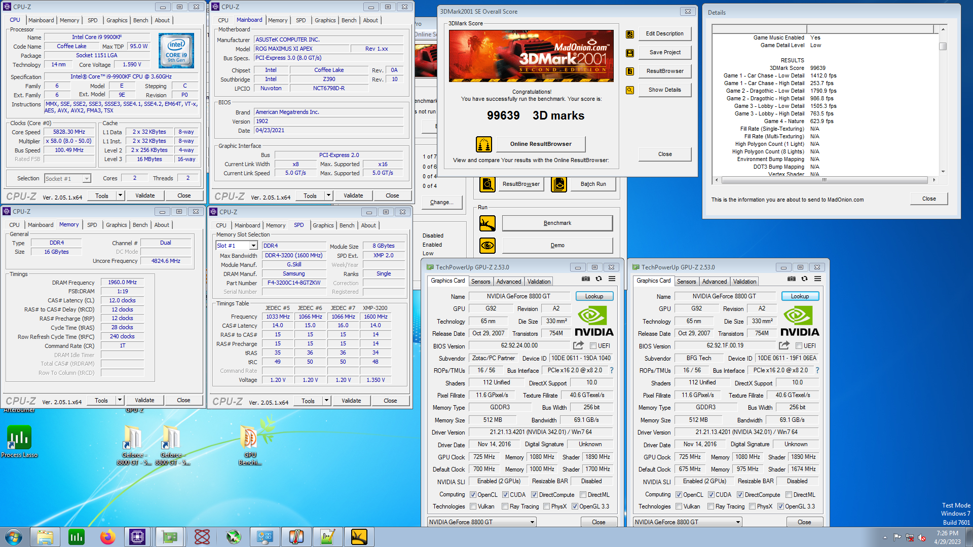Click the Show Details magnifier icon
This screenshot has height=547, width=973.
[x=630, y=90]
